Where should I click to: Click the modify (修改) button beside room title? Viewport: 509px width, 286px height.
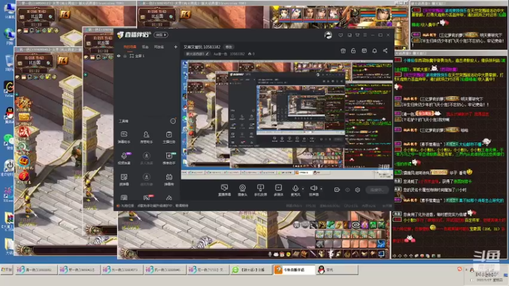pyautogui.click(x=229, y=47)
